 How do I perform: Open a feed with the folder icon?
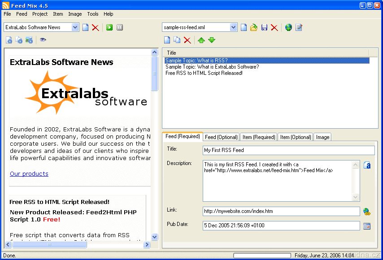tap(254, 27)
